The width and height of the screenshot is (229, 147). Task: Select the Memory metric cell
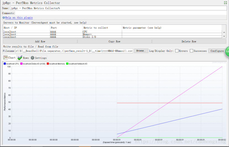[102, 34]
